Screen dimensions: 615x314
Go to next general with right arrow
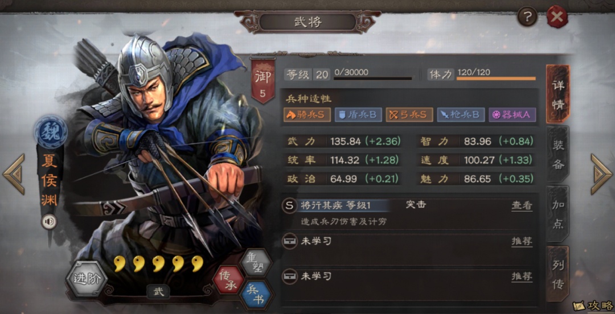pyautogui.click(x=601, y=174)
